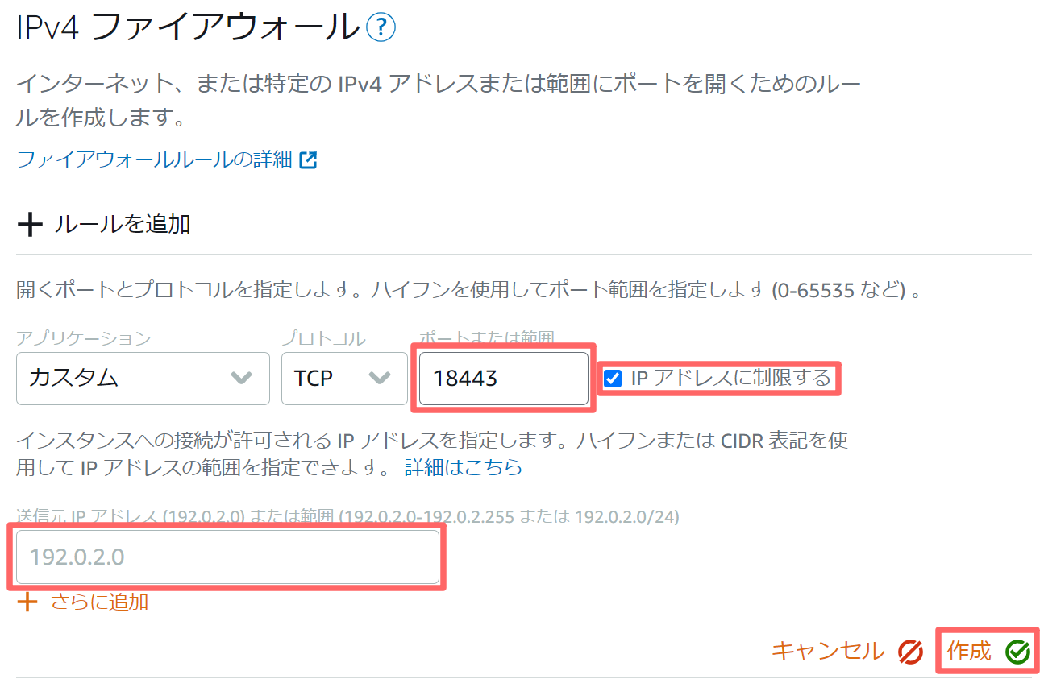Viewport: 1044px width, 679px height.
Task: Uncheck the IP アドレスに制限する checkbox
Action: click(613, 378)
